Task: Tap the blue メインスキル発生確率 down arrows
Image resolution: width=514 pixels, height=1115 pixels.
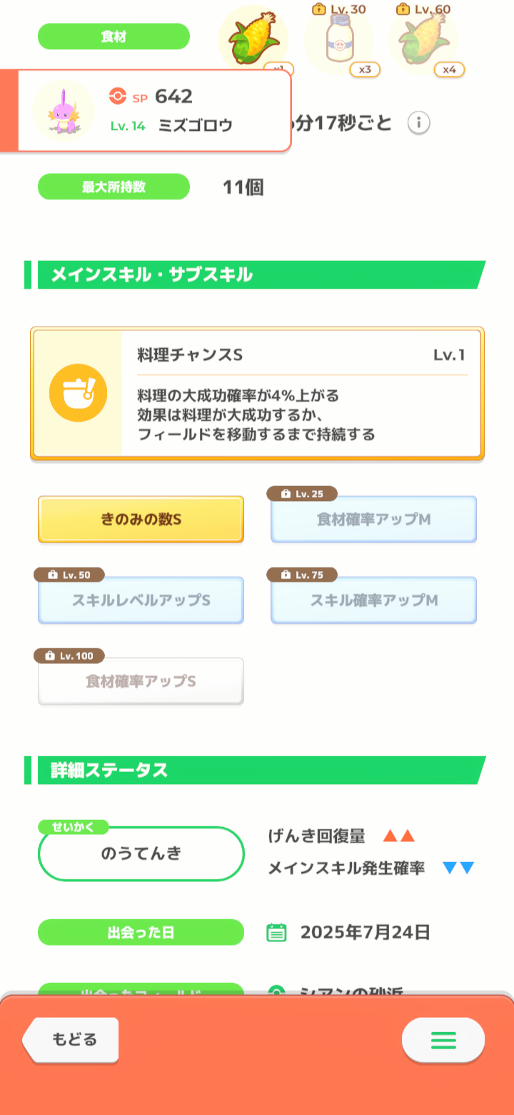Action: click(458, 868)
